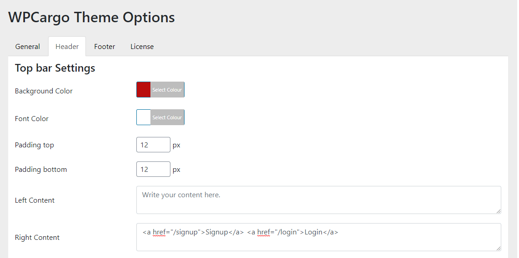Switch to the General tab
519x258 pixels.
click(27, 47)
